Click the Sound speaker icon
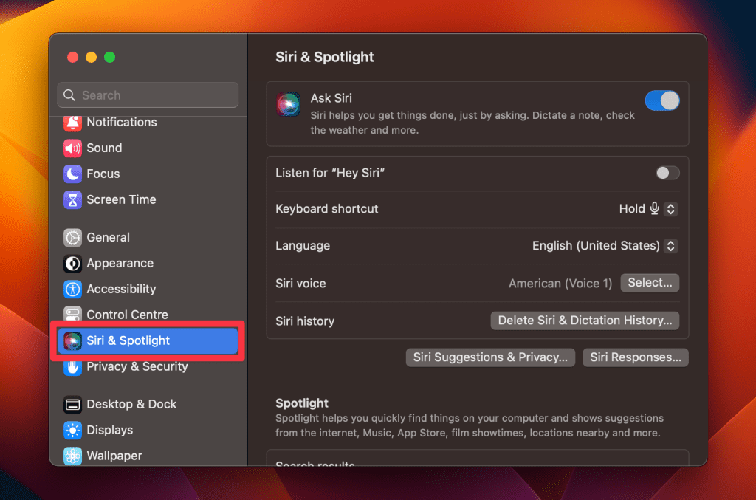The width and height of the screenshot is (756, 500). (72, 148)
